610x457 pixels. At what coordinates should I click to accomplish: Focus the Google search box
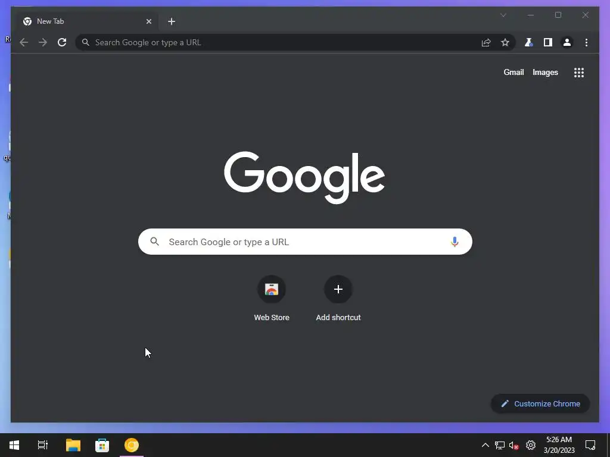pyautogui.click(x=305, y=242)
